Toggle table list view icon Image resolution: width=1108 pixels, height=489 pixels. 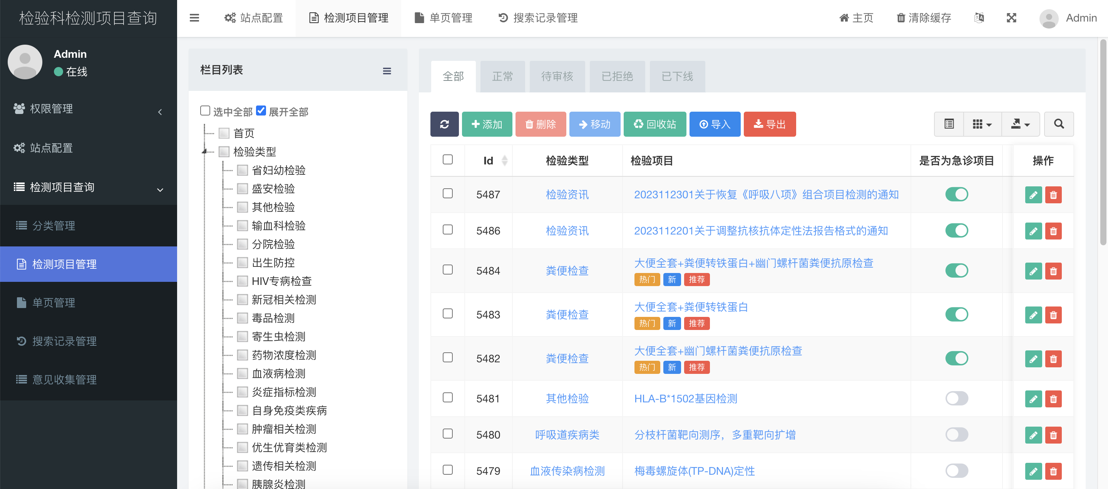pos(949,124)
